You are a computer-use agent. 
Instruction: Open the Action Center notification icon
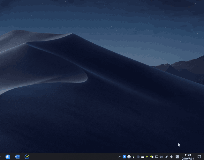[199, 157]
